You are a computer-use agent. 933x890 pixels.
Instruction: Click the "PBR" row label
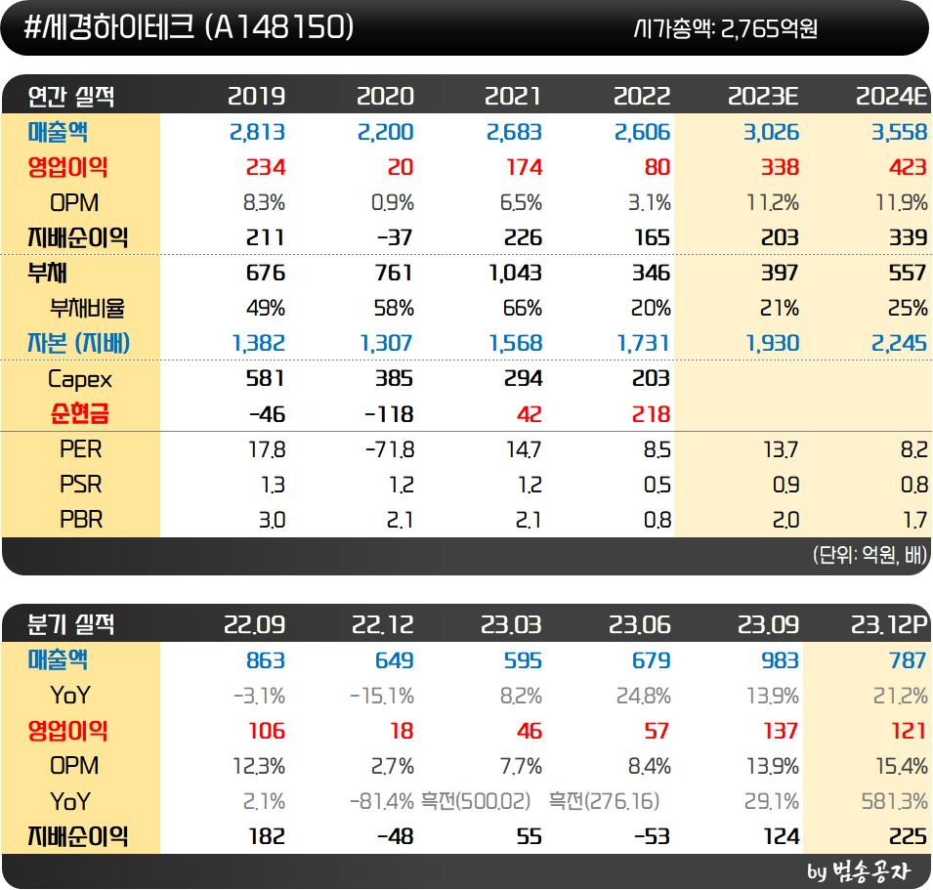(81, 520)
